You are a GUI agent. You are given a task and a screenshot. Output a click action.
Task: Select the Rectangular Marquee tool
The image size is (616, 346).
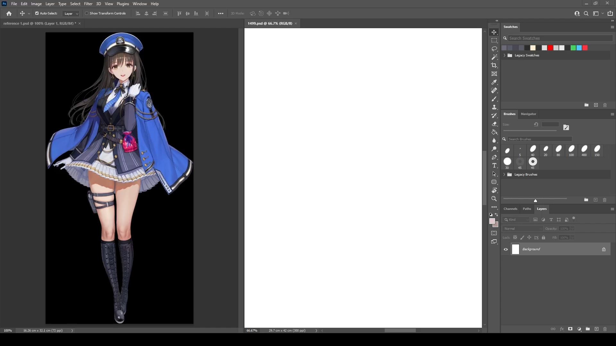click(494, 40)
